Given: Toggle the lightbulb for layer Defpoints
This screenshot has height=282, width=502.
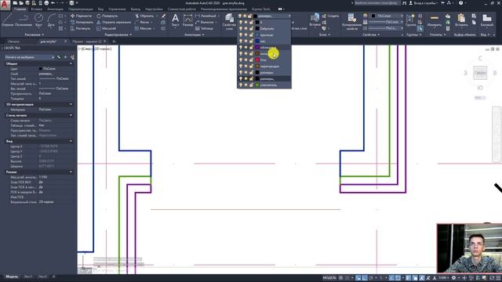Looking at the screenshot, I should (x=241, y=28).
